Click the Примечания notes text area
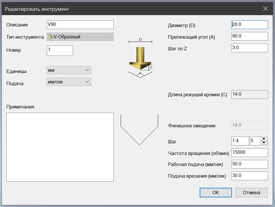The width and height of the screenshot is (275, 207). tap(60, 147)
